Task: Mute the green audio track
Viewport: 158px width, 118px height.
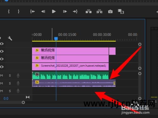Action: pos(2,76)
